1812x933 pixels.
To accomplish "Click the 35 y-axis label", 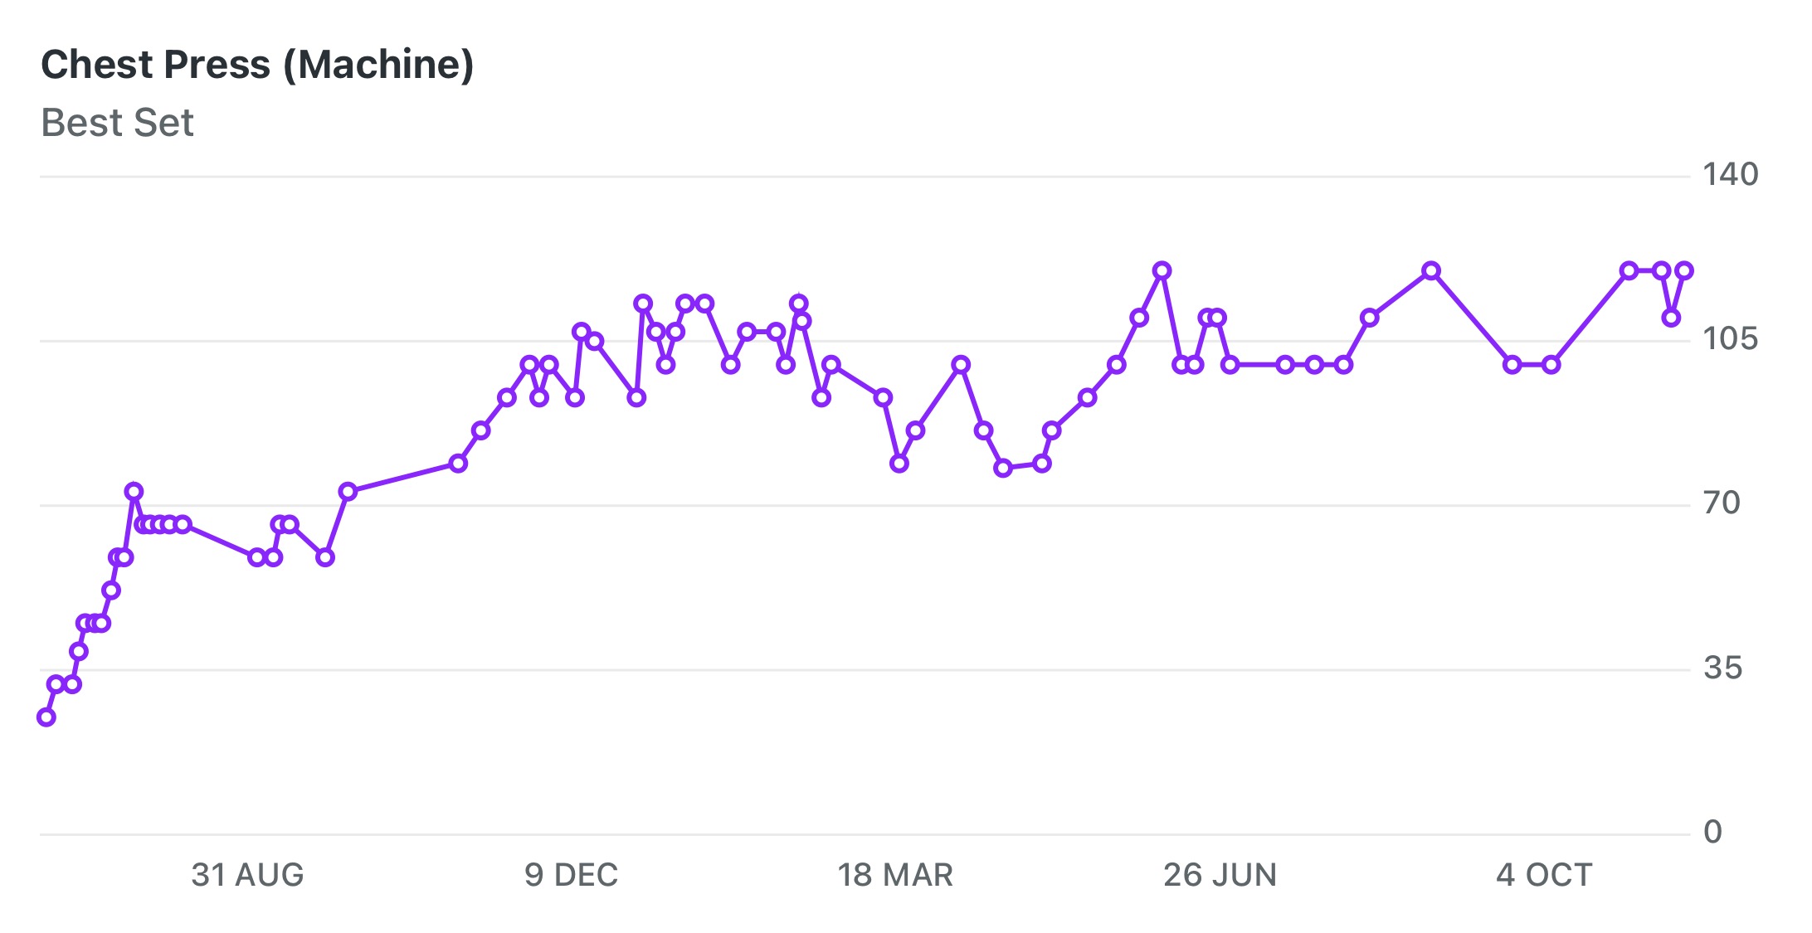I will (1722, 668).
